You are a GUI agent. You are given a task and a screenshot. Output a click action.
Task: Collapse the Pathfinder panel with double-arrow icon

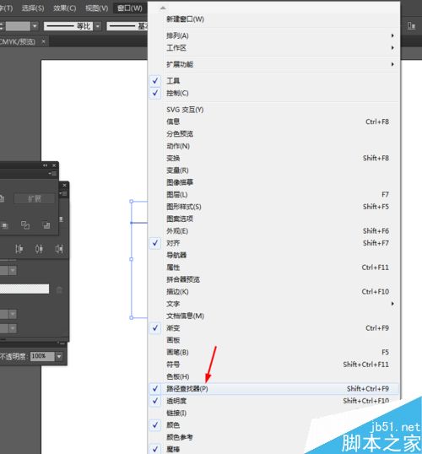pos(46,165)
